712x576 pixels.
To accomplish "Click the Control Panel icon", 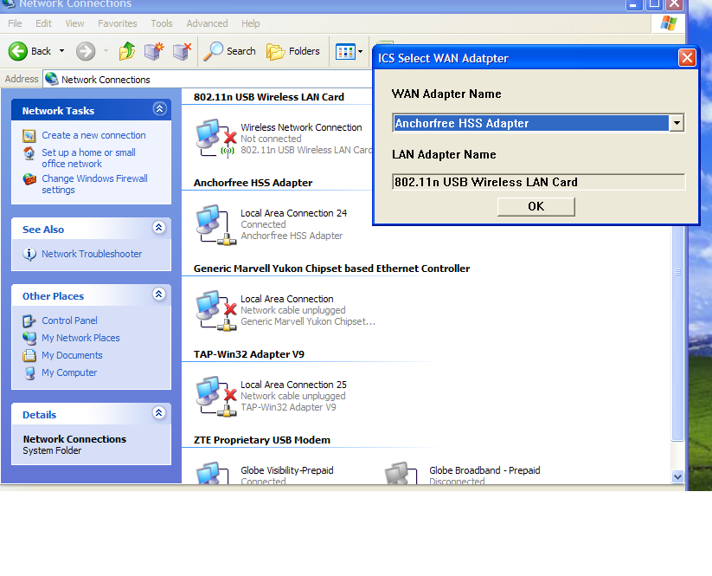I will coord(29,321).
